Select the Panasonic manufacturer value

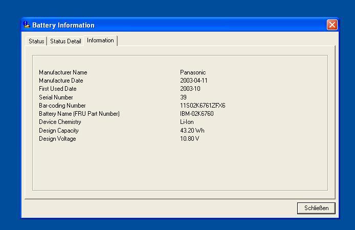tap(193, 72)
